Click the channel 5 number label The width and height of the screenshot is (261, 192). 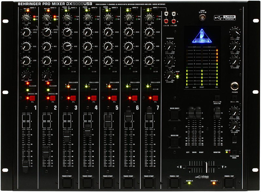[x=117, y=107]
